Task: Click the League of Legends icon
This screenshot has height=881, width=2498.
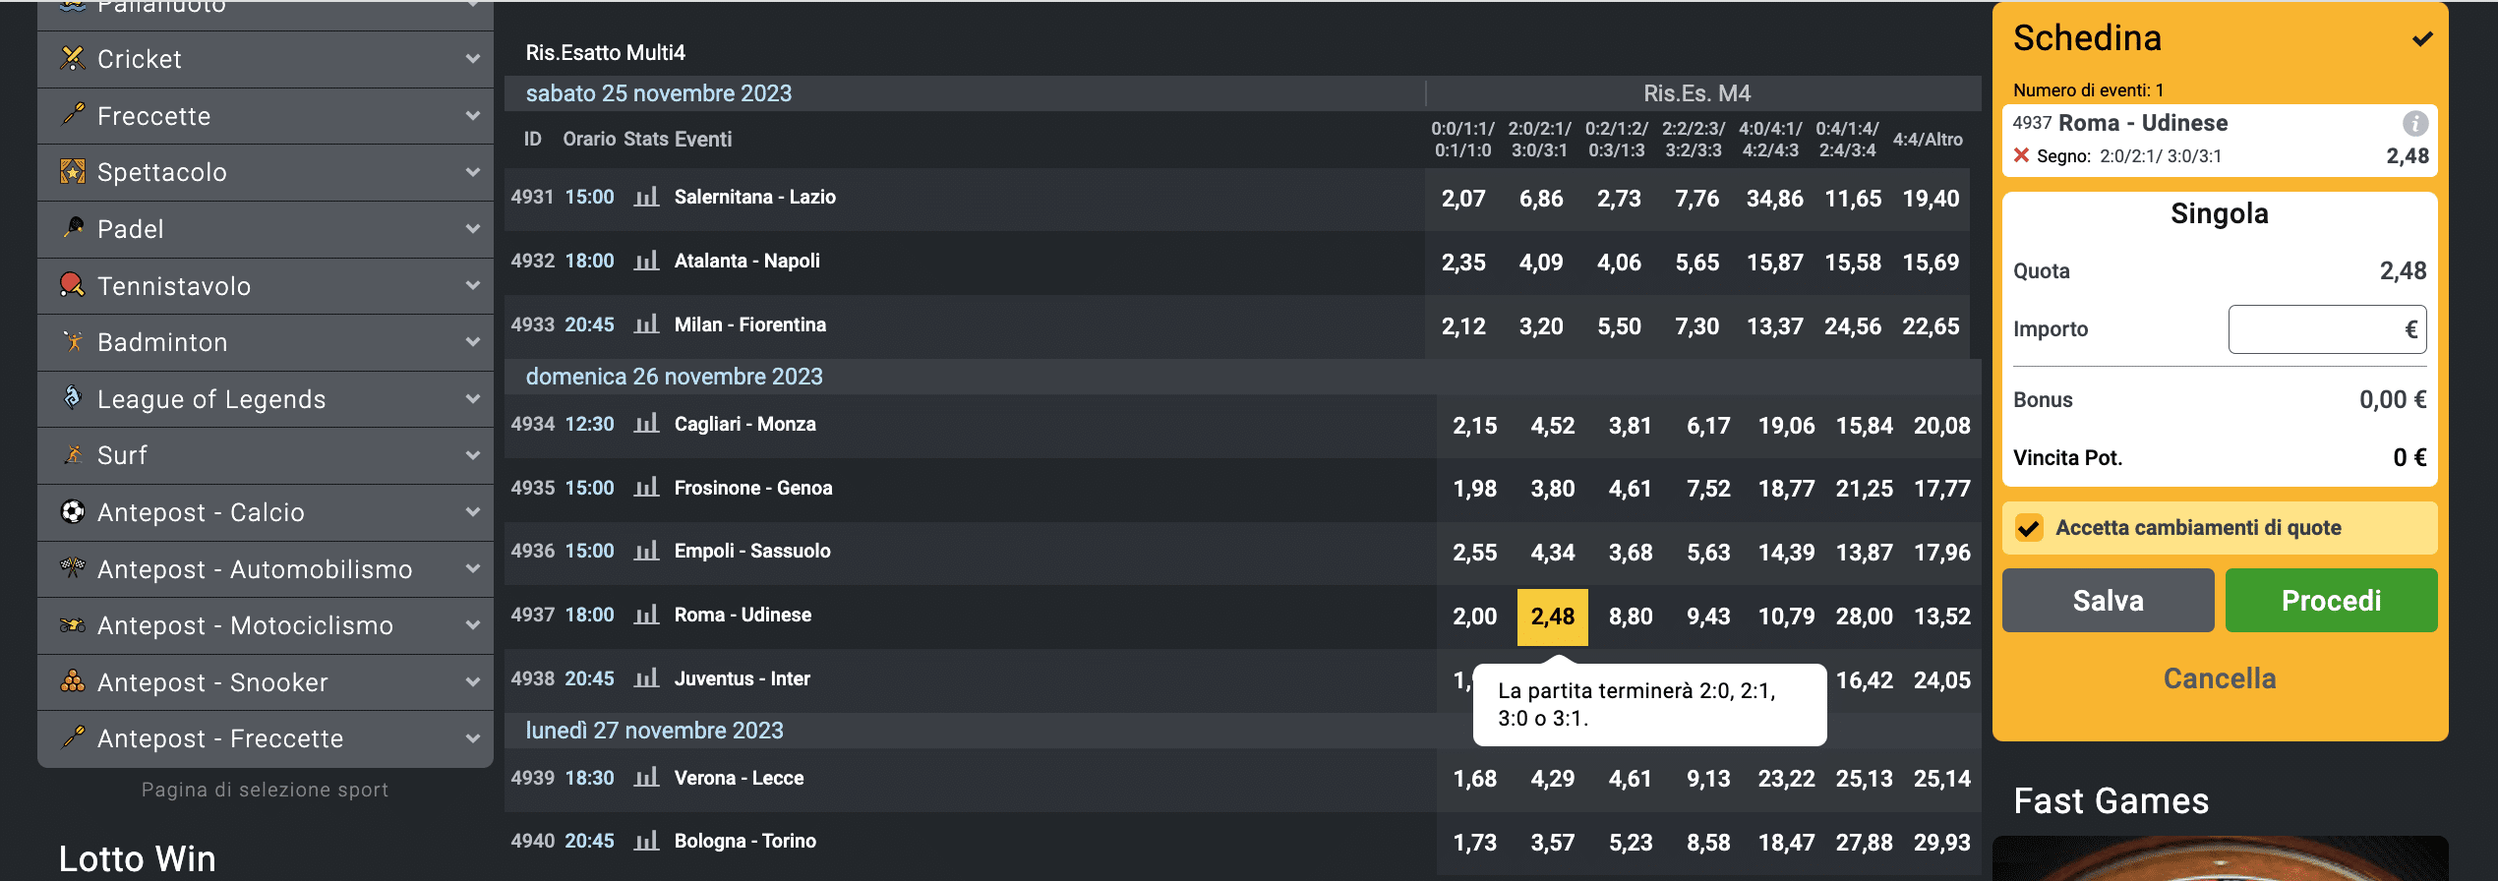Action: point(73,398)
